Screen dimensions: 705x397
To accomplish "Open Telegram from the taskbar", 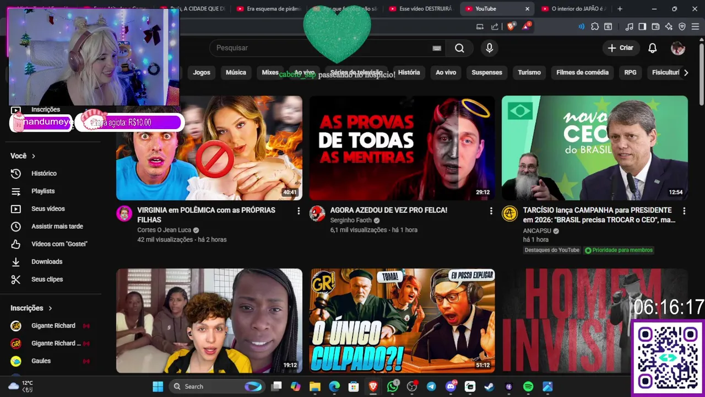I will click(x=431, y=387).
